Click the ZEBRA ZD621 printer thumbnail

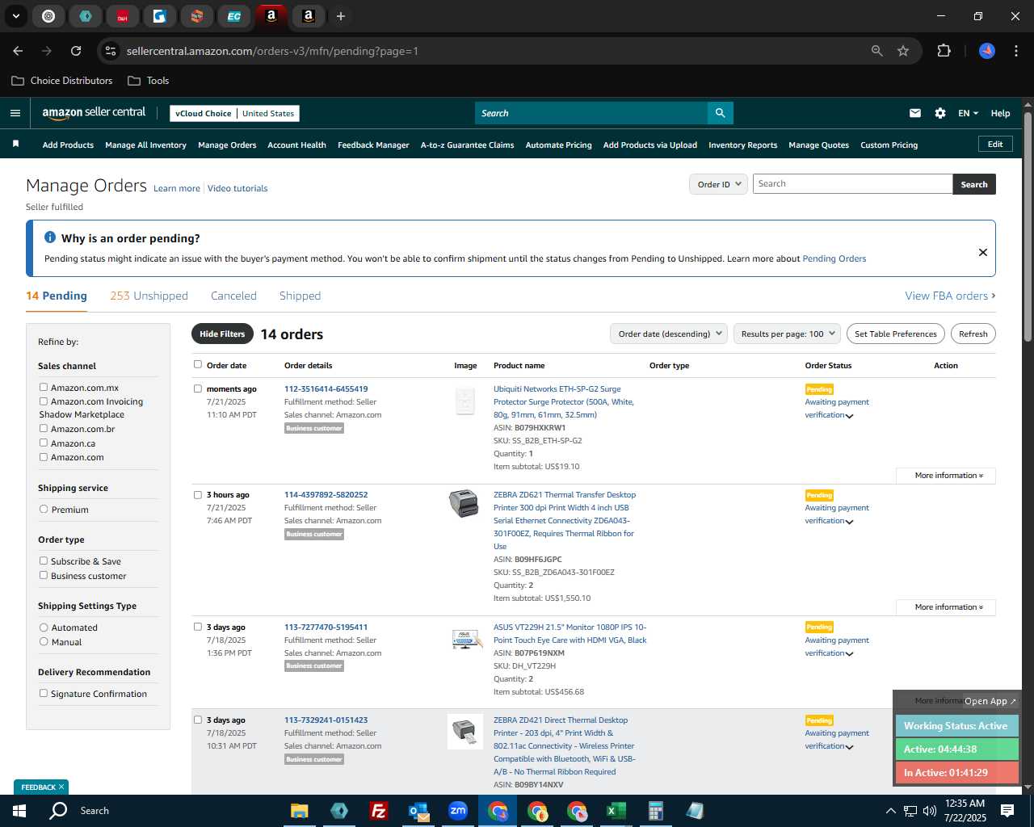(x=464, y=503)
